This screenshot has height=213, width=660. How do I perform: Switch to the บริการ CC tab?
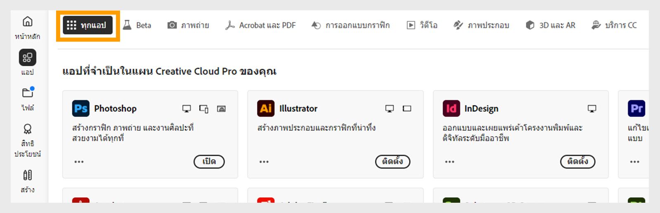[614, 25]
